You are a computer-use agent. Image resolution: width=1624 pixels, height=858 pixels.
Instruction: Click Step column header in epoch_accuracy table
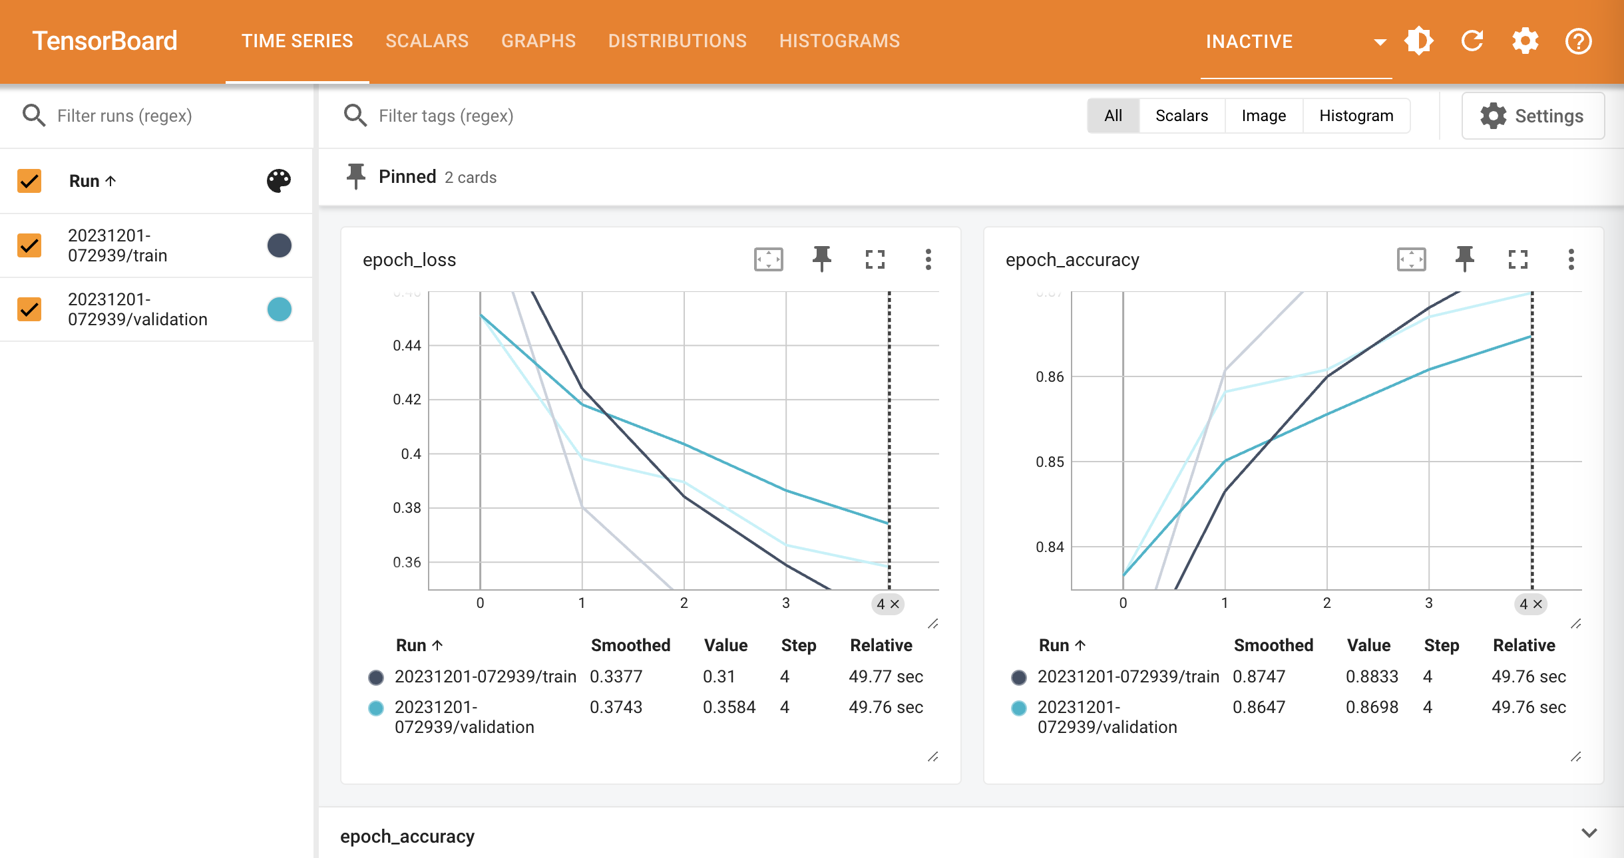(x=1442, y=645)
